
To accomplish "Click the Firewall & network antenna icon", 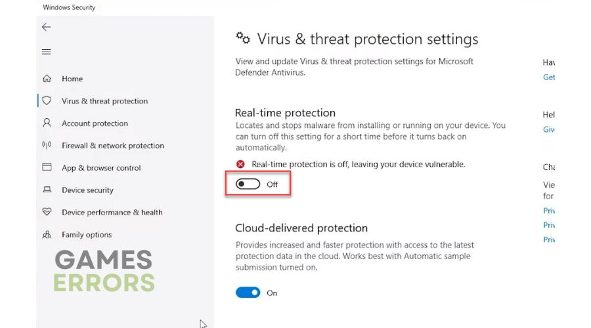I will pyautogui.click(x=47, y=146).
